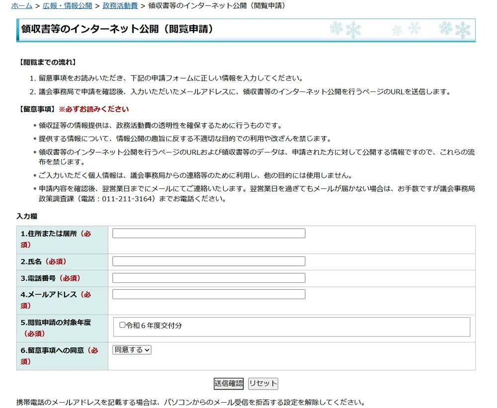Viewport: 497px width, 408px height.
Task: Click the 氏名 name input field
Action: point(209,261)
